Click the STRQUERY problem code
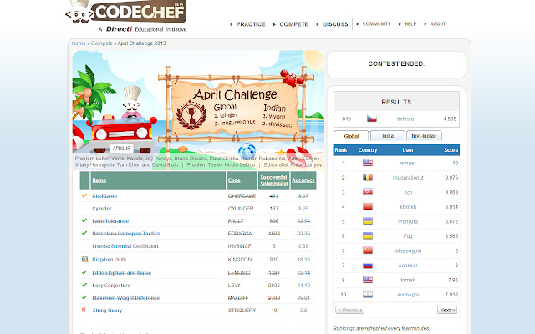The image size is (535, 334). click(x=242, y=311)
